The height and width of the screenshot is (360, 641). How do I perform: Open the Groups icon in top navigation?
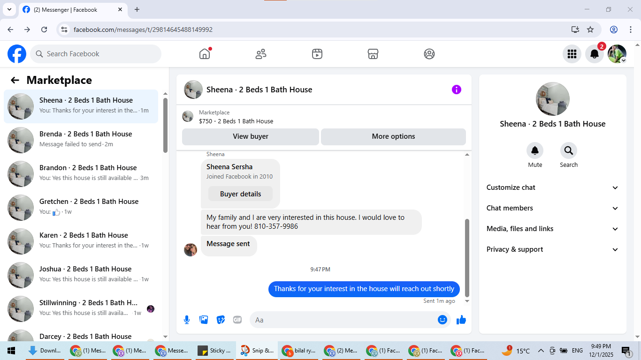[429, 54]
